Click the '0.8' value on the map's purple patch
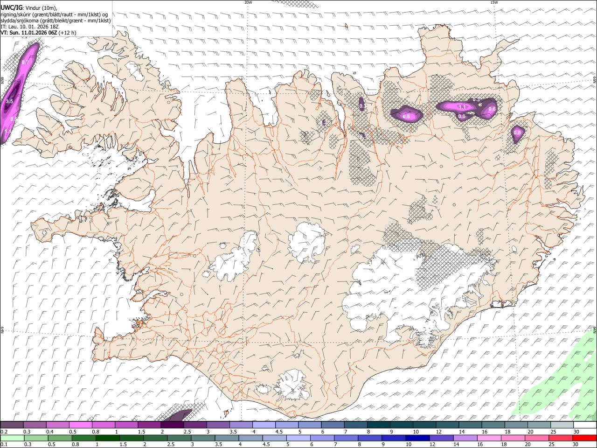The height and width of the screenshot is (448, 597). (406, 116)
